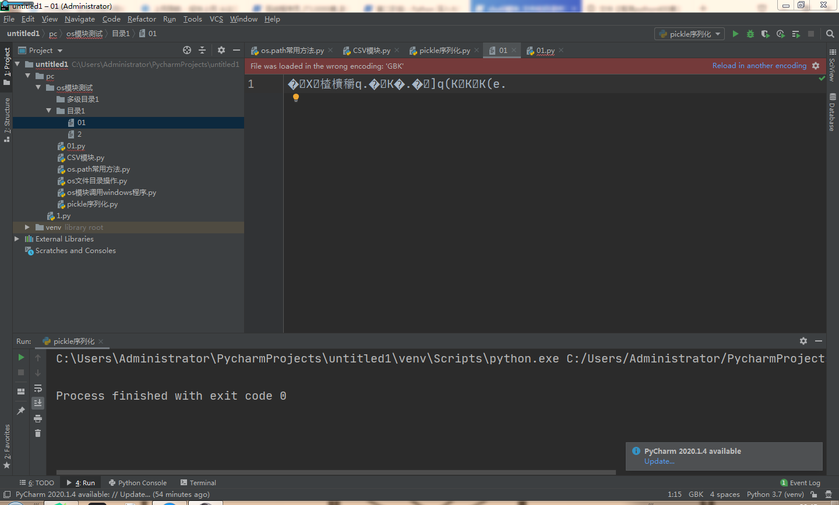The image size is (839, 505).
Task: Run with coverage using the shield icon
Action: pos(766,34)
